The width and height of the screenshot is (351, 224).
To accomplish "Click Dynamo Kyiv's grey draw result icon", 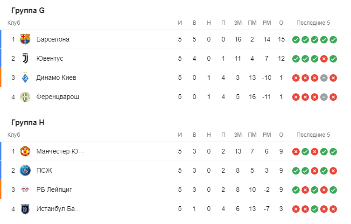I will tap(323, 78).
